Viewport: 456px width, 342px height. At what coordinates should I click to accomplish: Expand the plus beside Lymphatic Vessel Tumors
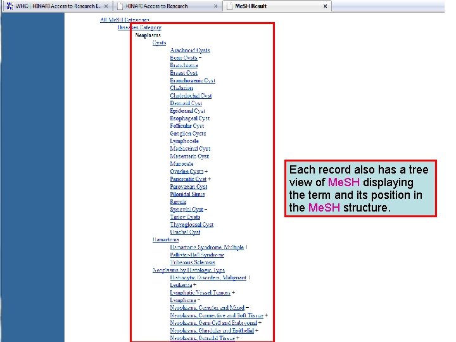233,293
